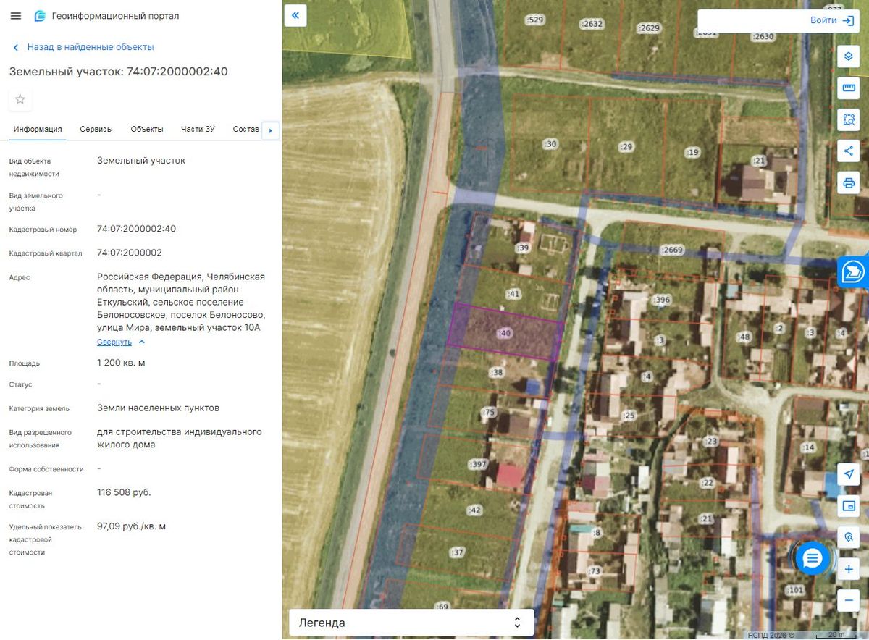The height and width of the screenshot is (640, 869).
Task: Click the Geoinformation portal logo icon
Action: click(40, 16)
